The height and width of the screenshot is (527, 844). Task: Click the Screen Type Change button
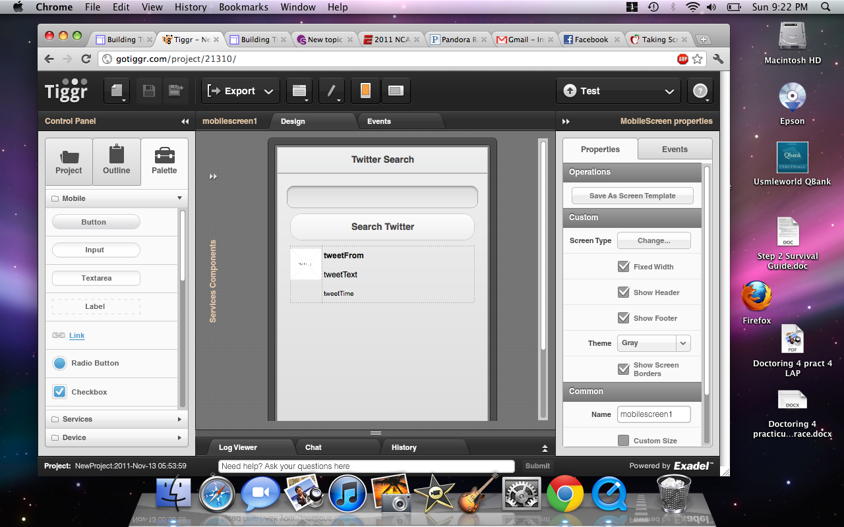654,240
